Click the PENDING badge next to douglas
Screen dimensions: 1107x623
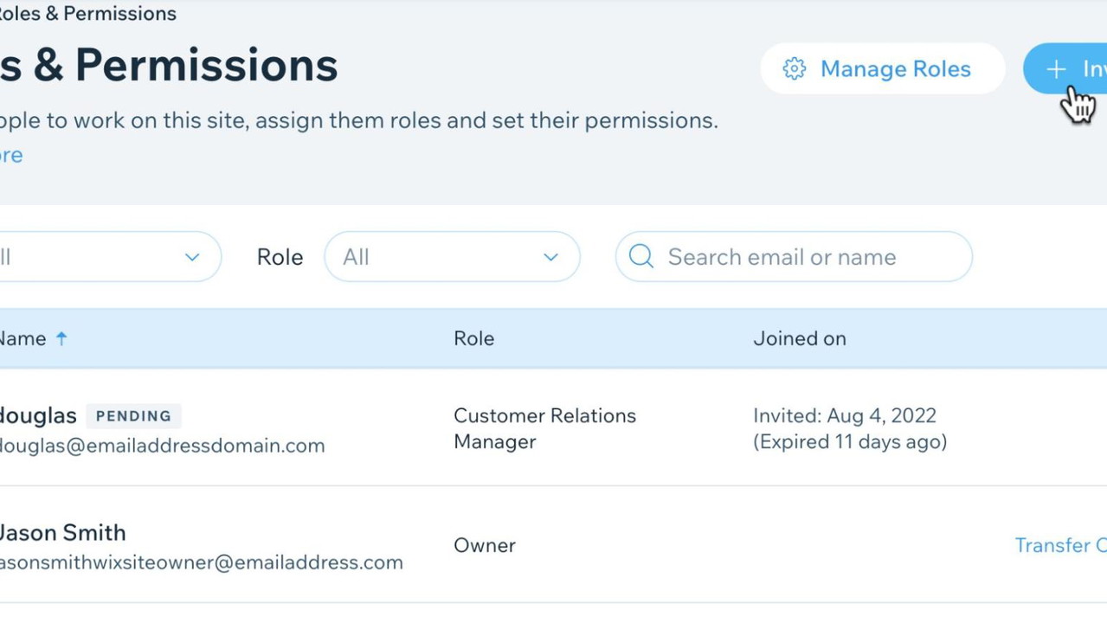(x=133, y=416)
